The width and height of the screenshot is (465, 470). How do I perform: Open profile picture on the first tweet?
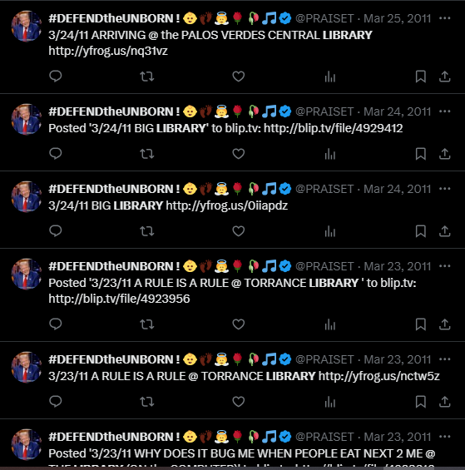(x=27, y=27)
